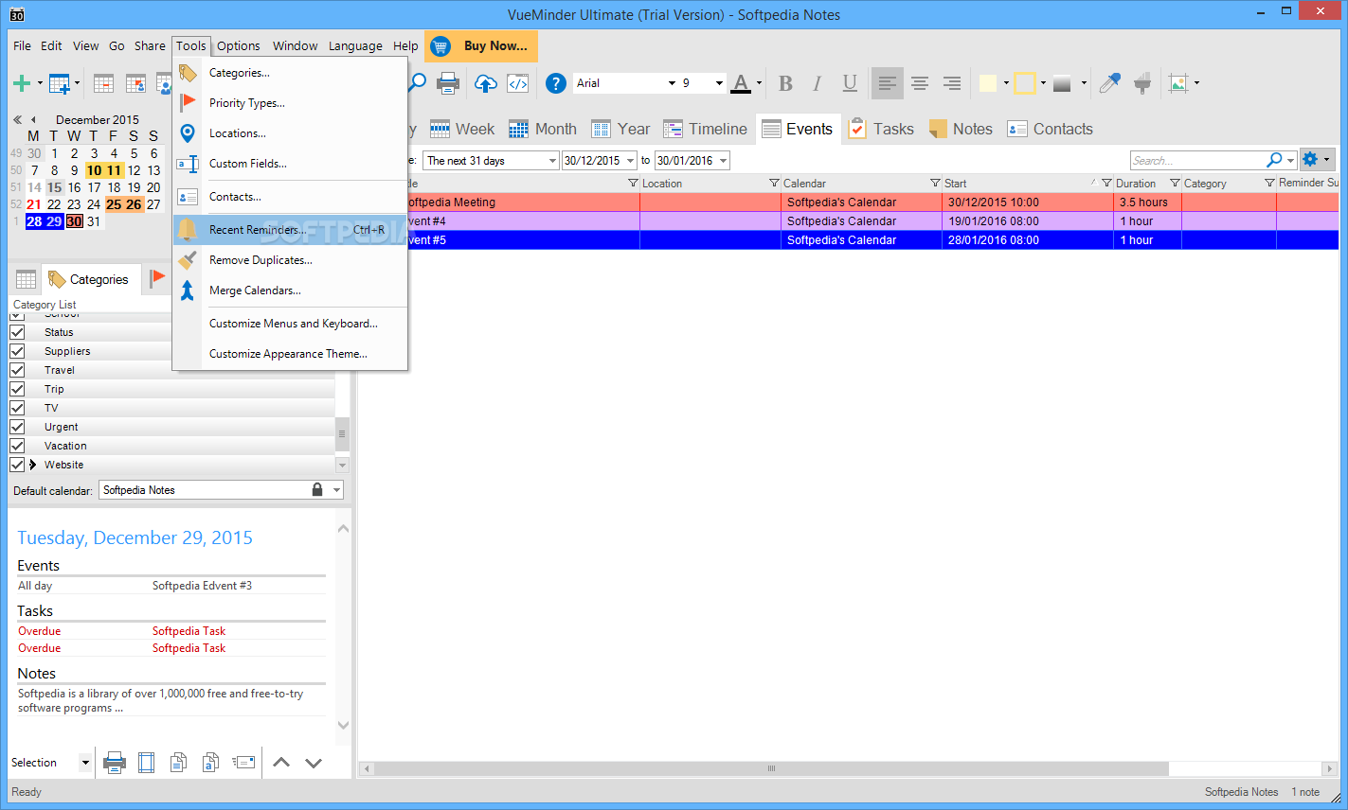The width and height of the screenshot is (1348, 810).
Task: Click the print icon in details pane
Action: click(x=115, y=763)
